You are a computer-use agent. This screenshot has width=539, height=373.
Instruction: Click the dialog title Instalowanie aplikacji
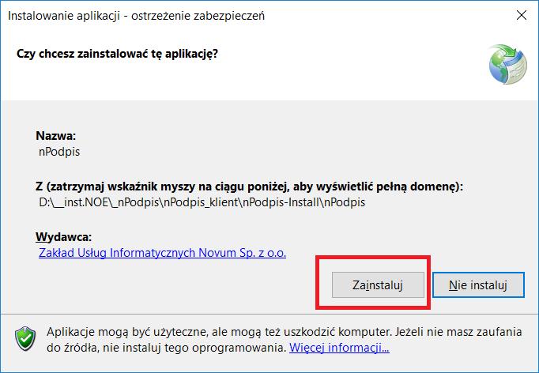[x=136, y=16]
